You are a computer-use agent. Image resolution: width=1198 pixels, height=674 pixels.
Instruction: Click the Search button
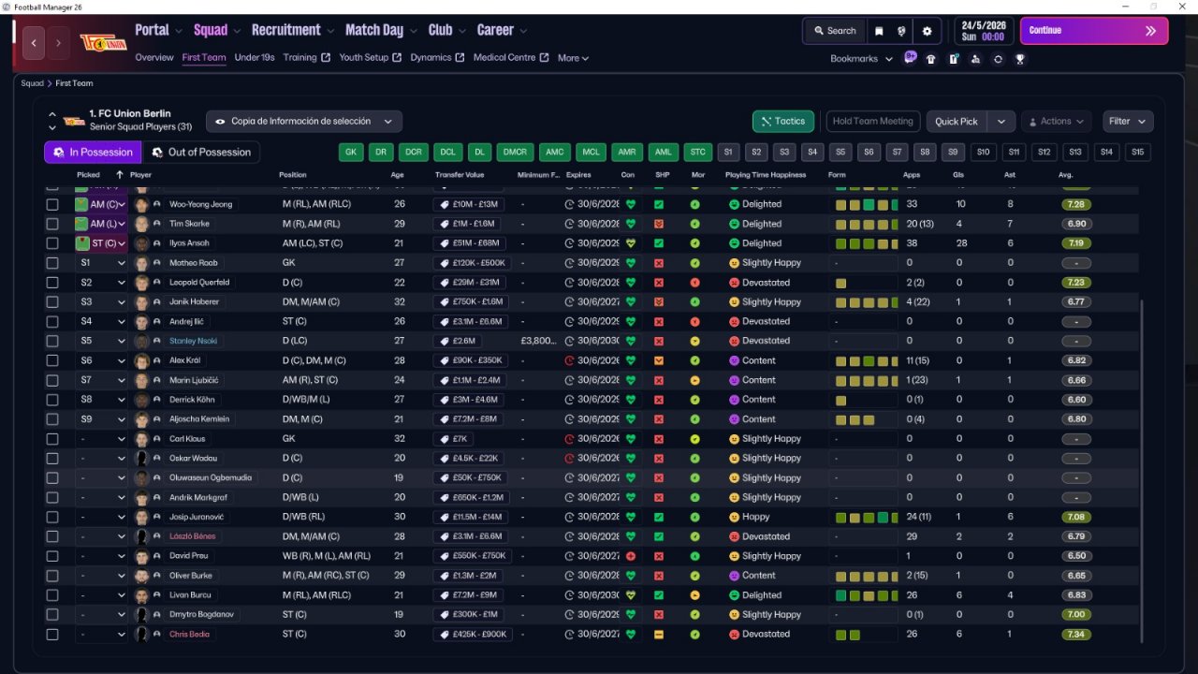tap(835, 31)
